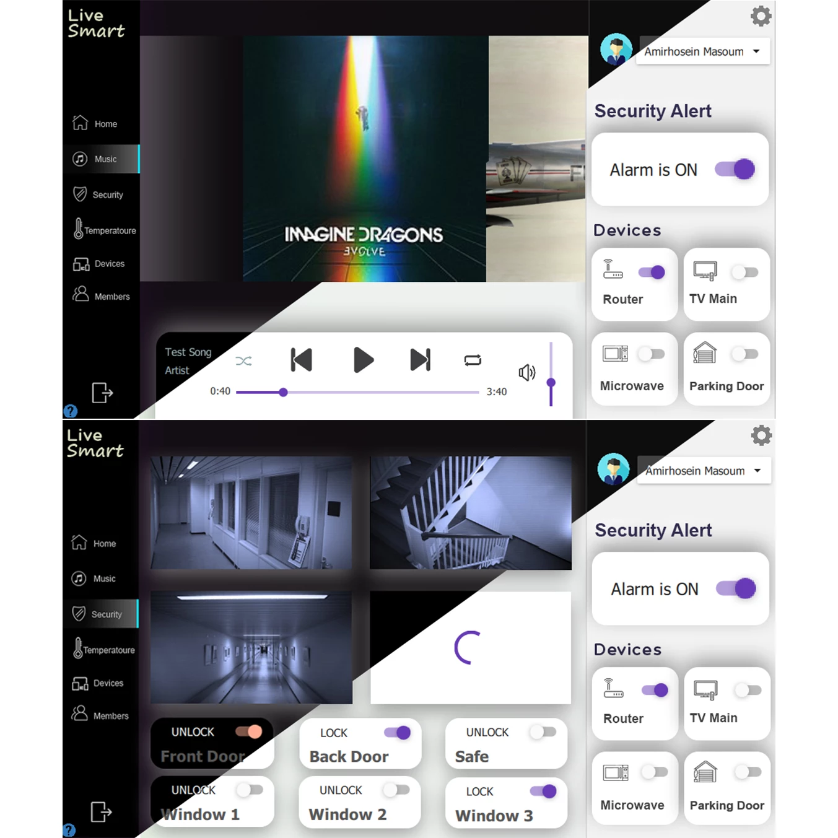This screenshot has height=838, width=838.
Task: Click the Parking Door garage icon in the security screen
Action: tap(705, 772)
